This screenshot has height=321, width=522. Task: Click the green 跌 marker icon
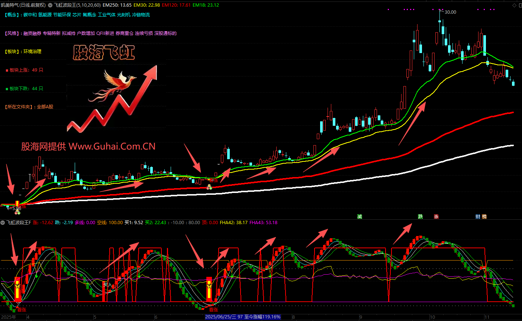(420, 217)
